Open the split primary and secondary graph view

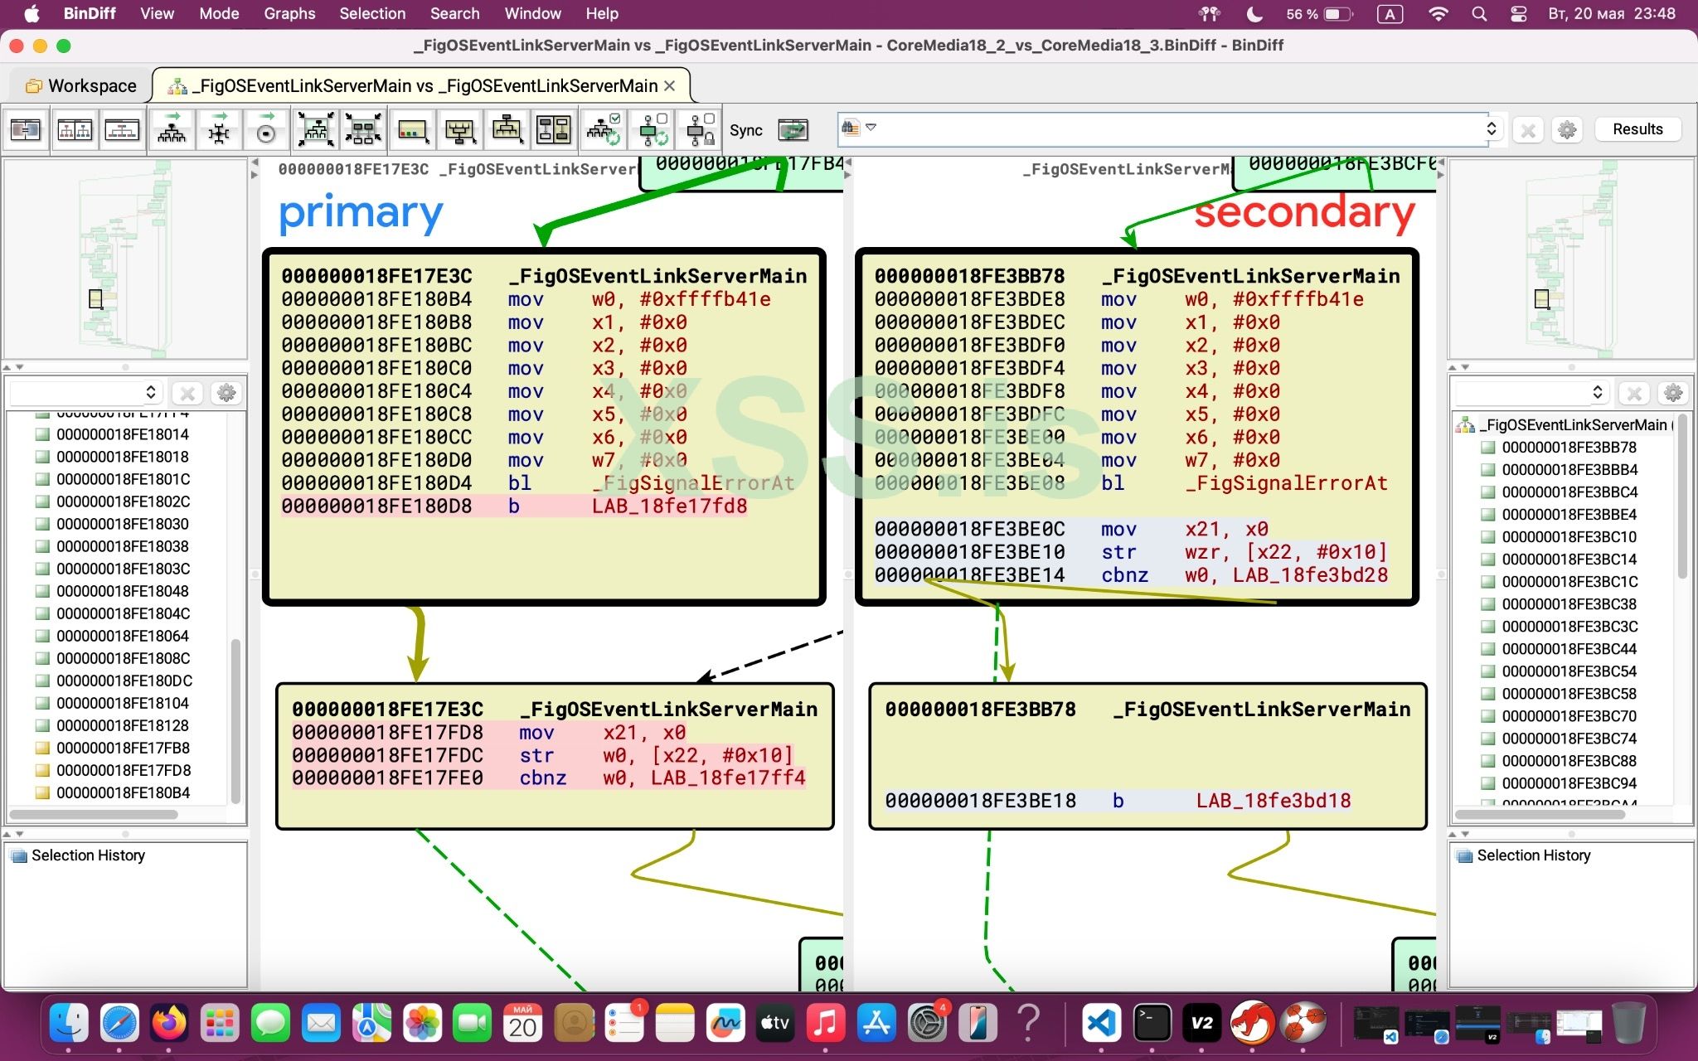coord(75,130)
